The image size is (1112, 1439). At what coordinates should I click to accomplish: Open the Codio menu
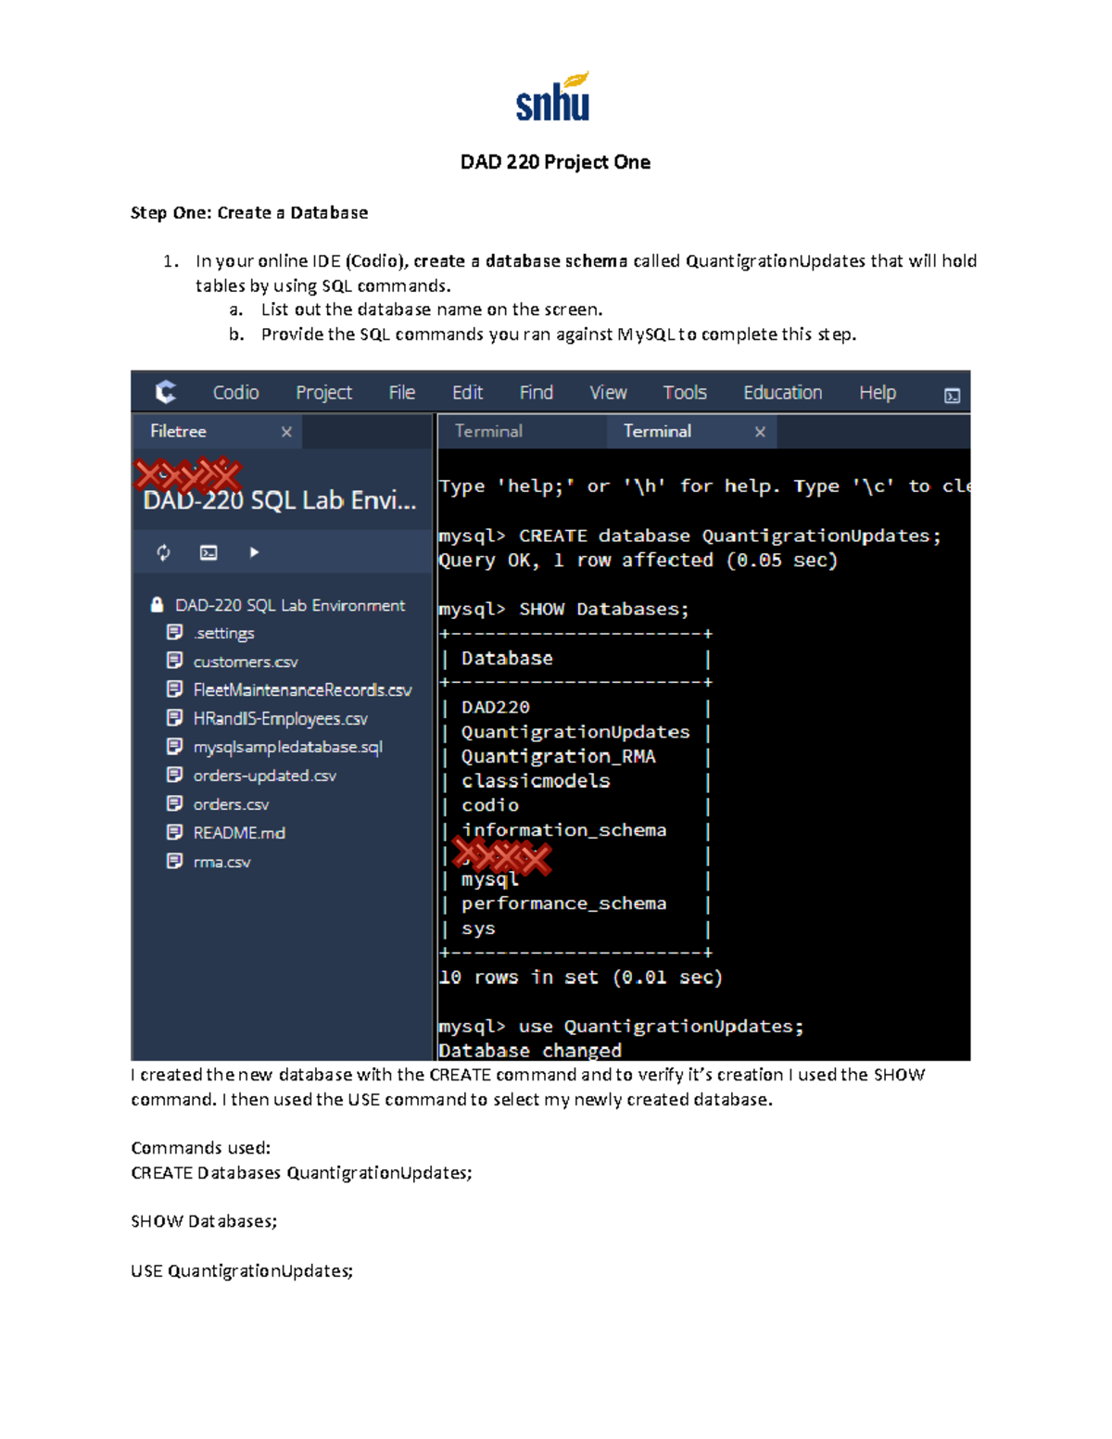point(234,391)
